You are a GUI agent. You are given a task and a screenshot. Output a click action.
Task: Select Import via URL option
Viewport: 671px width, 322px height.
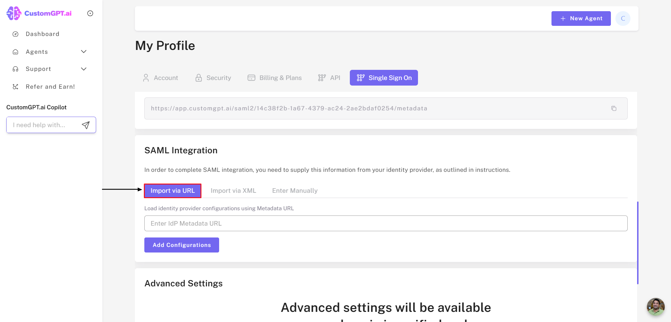pos(173,191)
